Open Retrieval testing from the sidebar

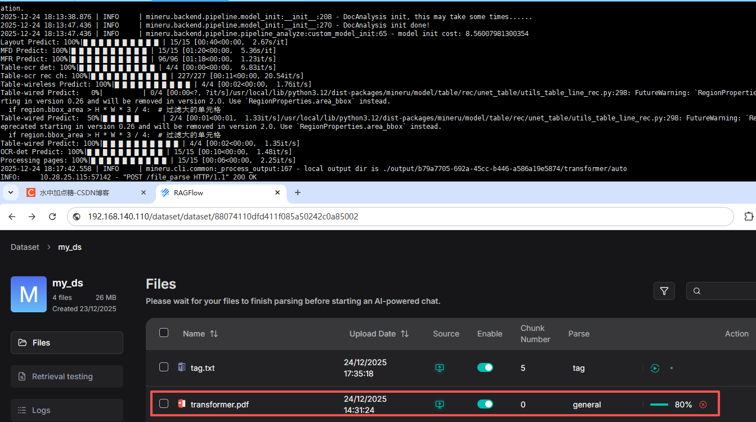pyautogui.click(x=66, y=376)
